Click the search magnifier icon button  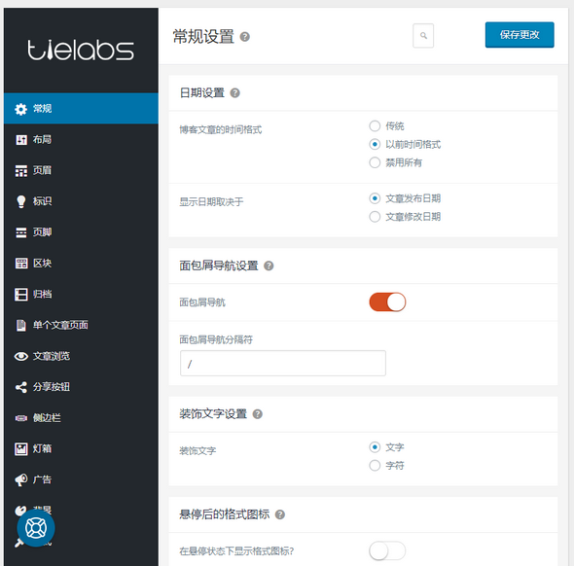click(x=423, y=35)
